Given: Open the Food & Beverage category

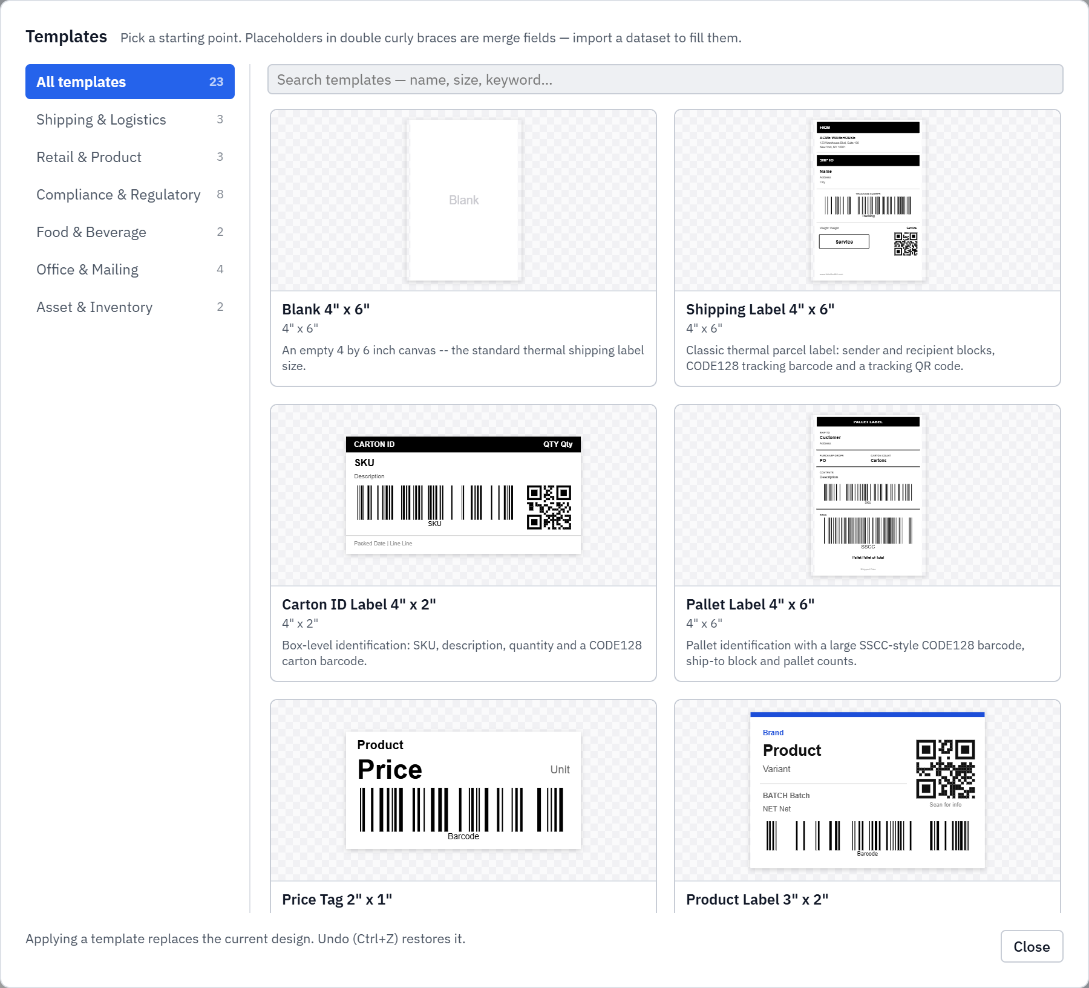Looking at the screenshot, I should [x=129, y=232].
